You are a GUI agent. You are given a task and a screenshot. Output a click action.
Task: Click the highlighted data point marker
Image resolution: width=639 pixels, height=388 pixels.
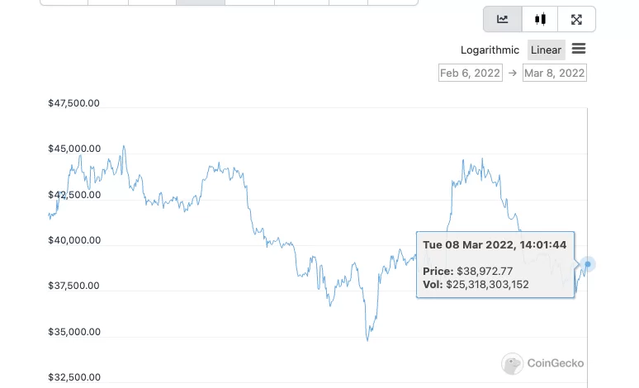click(x=589, y=264)
